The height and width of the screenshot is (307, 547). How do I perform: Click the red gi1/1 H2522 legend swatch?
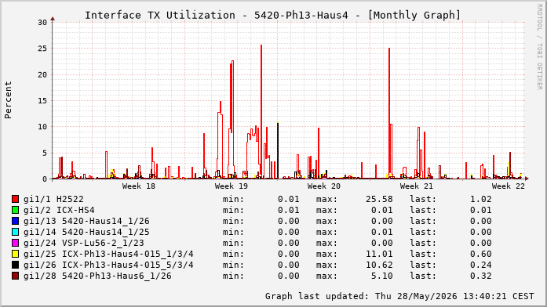[15, 199]
